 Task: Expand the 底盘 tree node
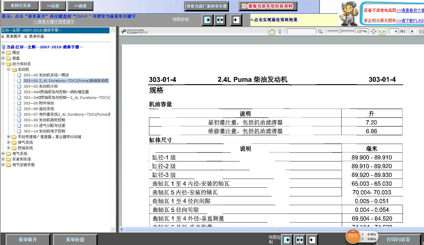[3, 58]
